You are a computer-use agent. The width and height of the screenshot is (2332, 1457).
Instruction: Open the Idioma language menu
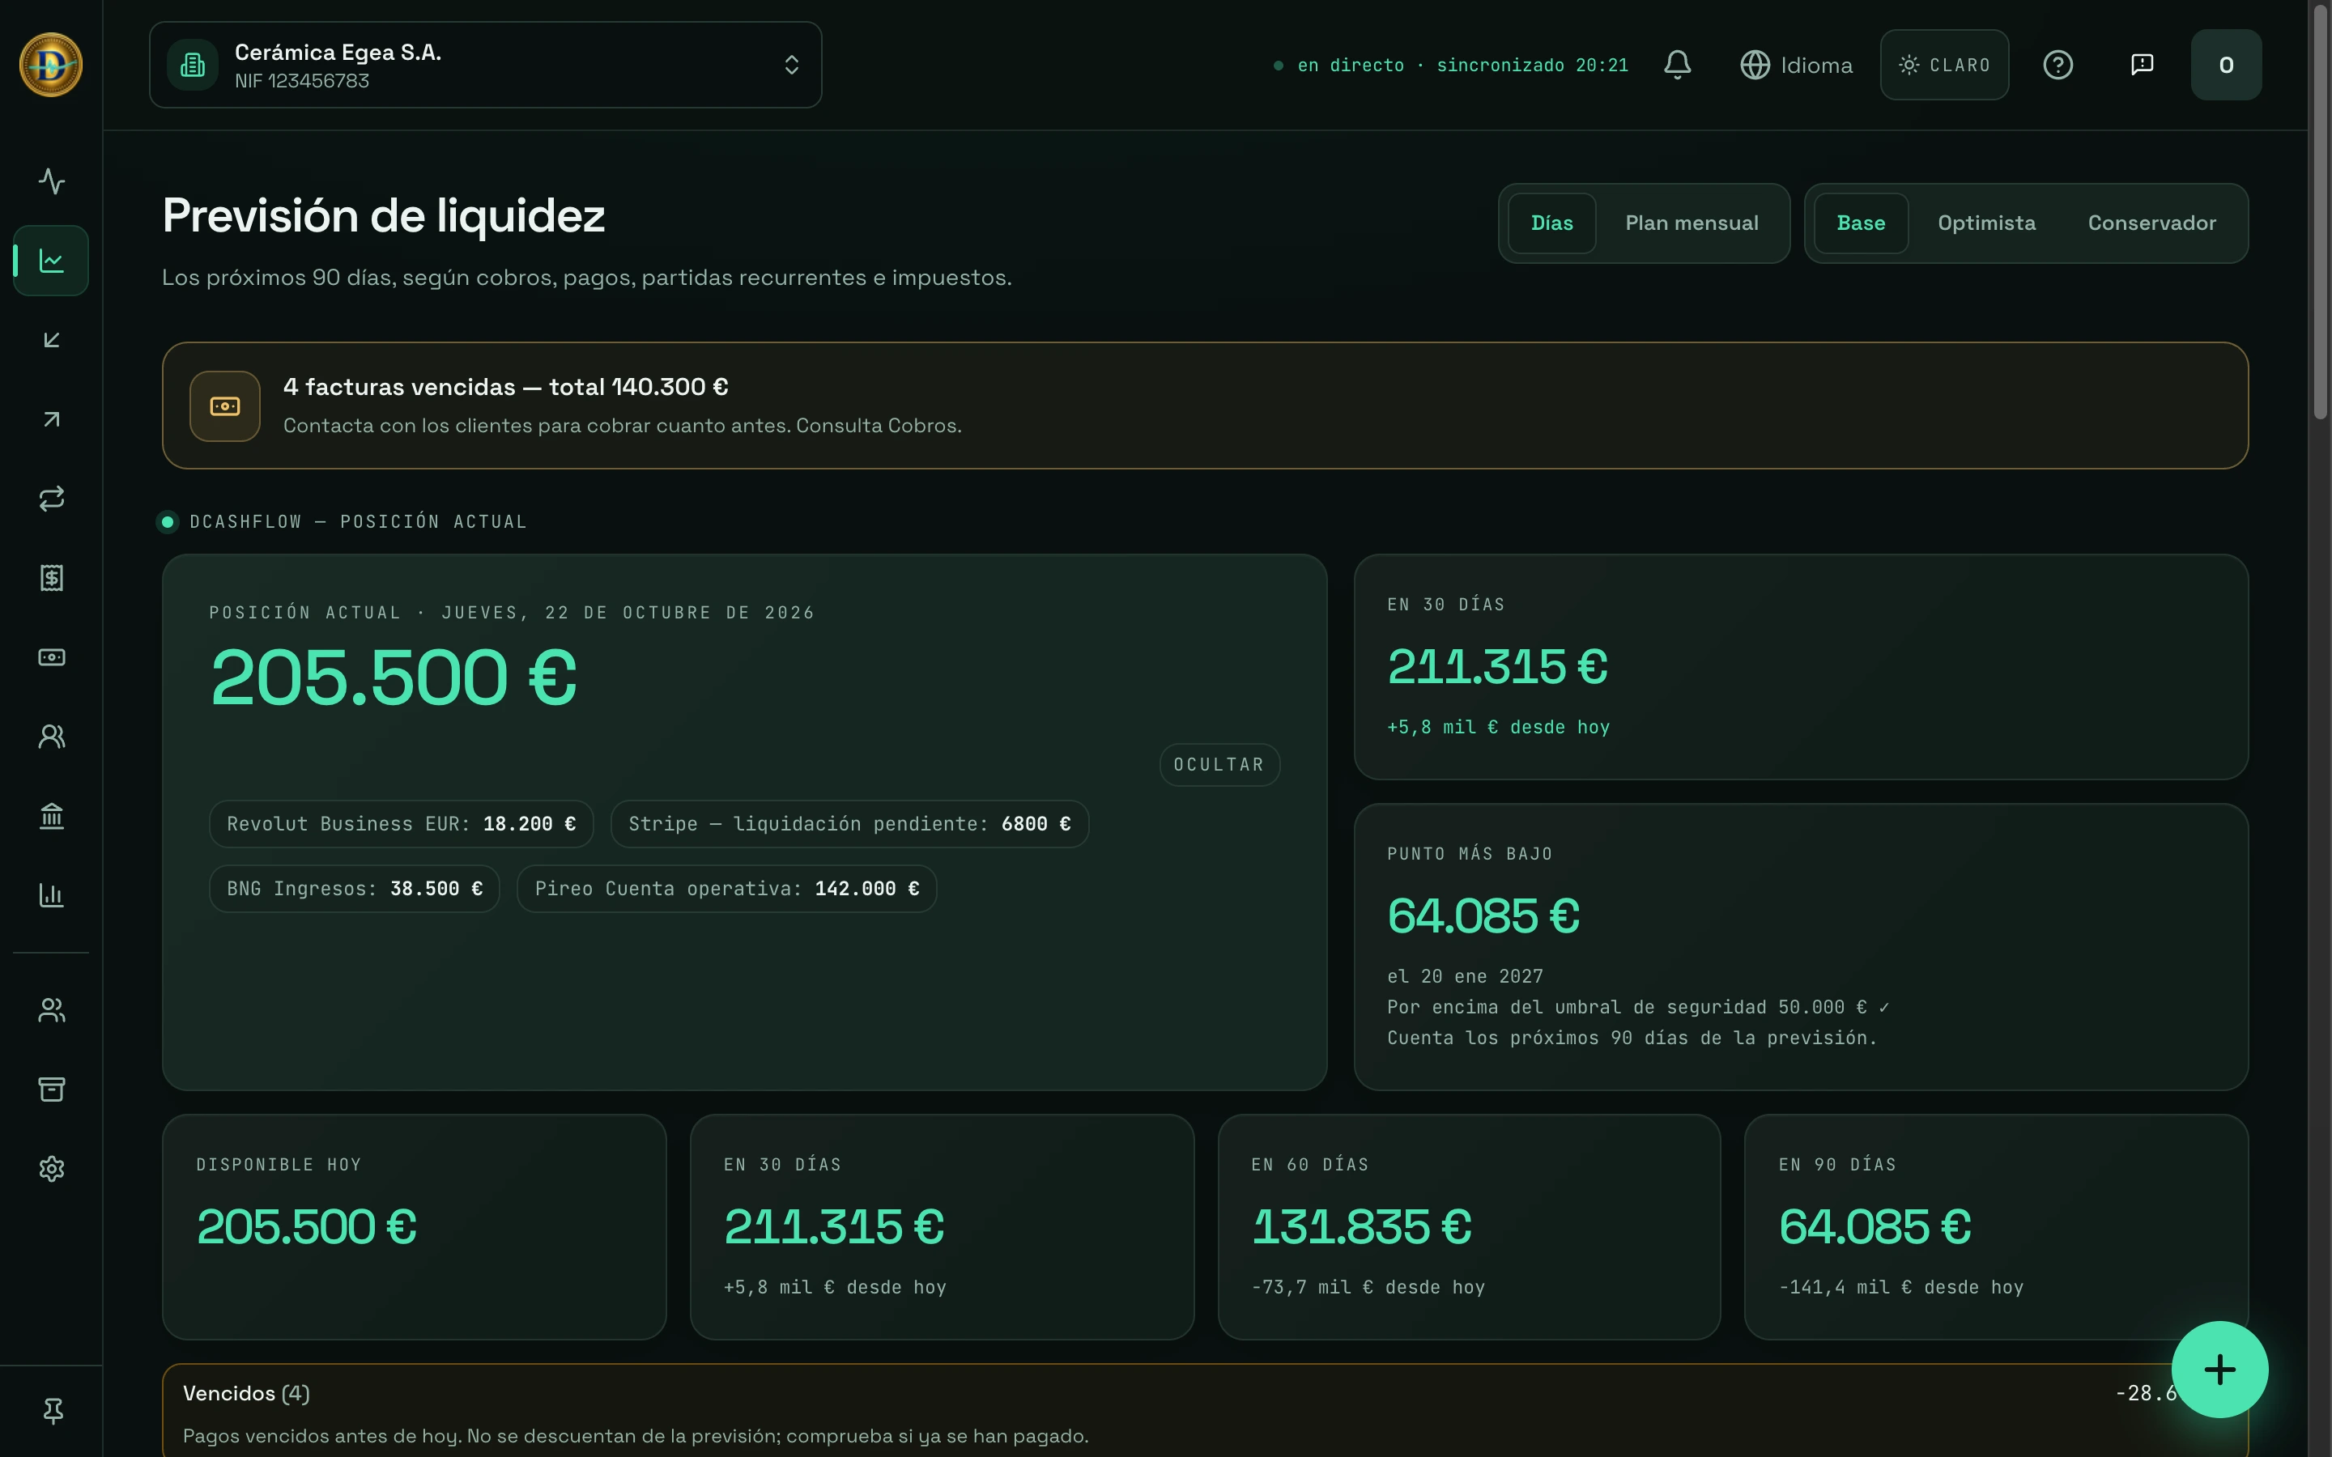1796,65
